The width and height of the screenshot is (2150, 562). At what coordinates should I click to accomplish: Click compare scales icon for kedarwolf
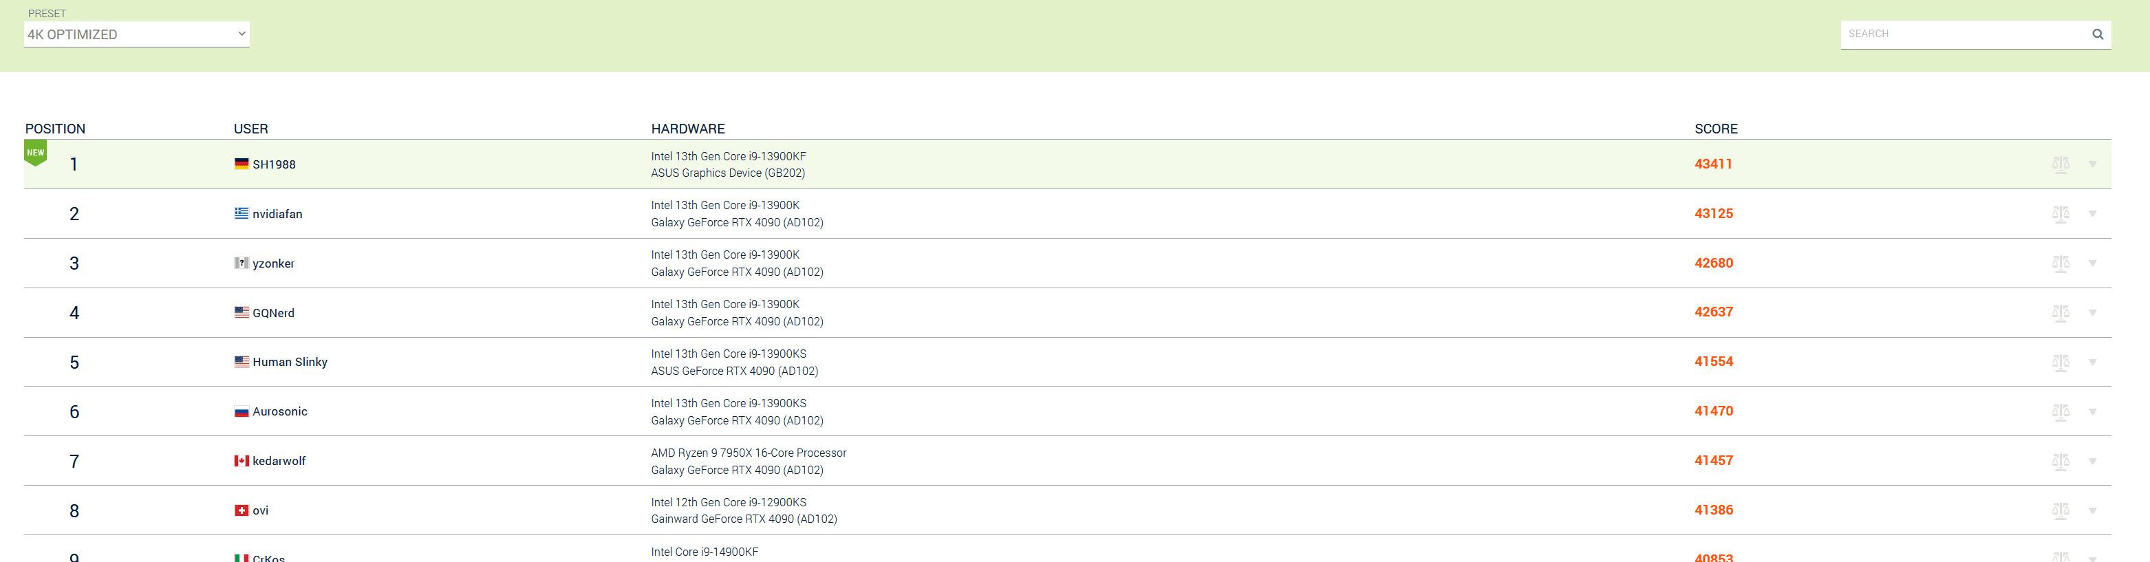2060,461
